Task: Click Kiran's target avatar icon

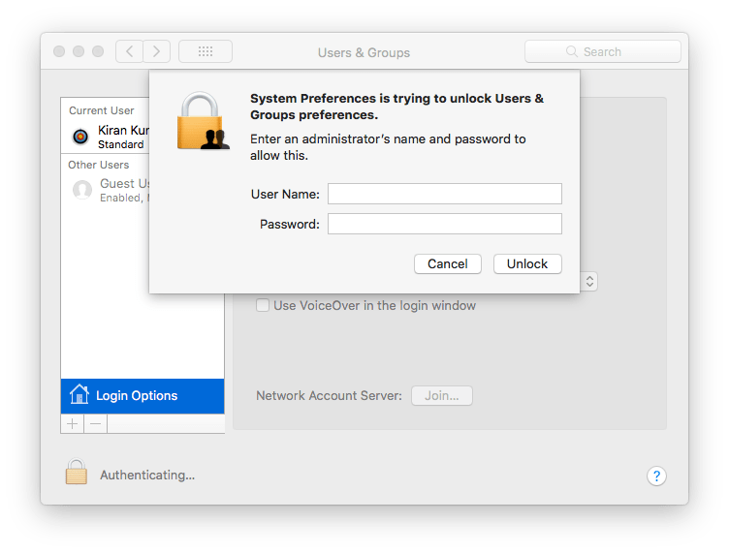Action: pyautogui.click(x=80, y=137)
